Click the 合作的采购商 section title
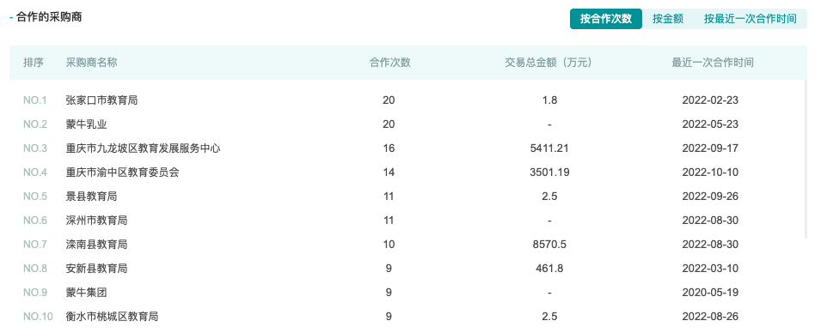The height and width of the screenshot is (333, 821). (x=49, y=17)
